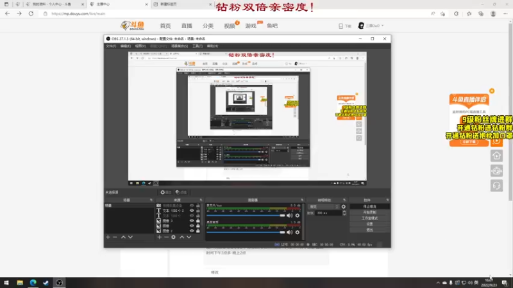
Task: Close the Douyu live companion ad popup
Action: 492,91
